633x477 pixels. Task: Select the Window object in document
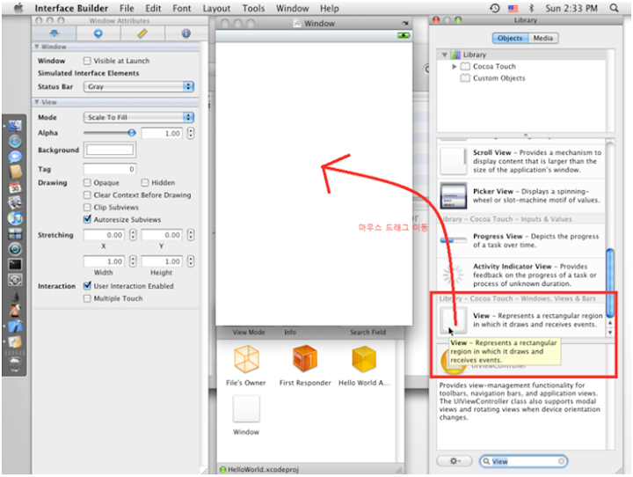point(246,409)
